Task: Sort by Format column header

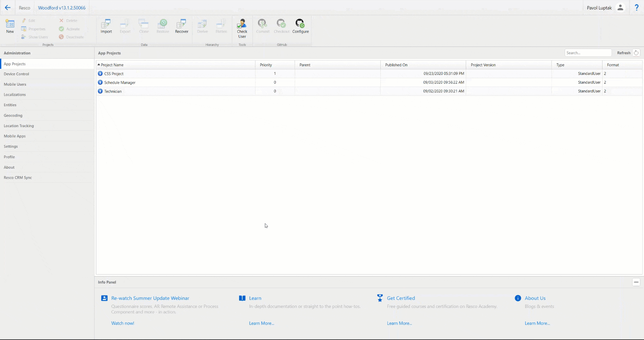Action: click(622, 65)
